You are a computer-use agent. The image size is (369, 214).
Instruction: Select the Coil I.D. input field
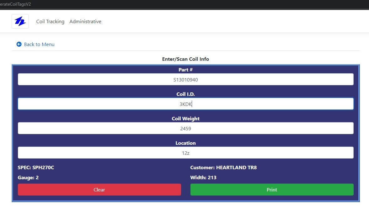[x=186, y=104]
